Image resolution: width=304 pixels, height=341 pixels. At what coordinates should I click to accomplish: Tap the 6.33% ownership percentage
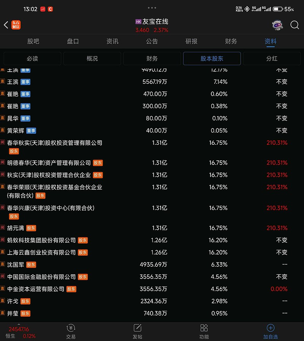[219, 265]
